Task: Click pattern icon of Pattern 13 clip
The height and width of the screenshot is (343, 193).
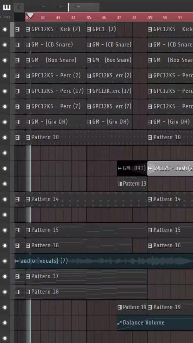Action: coord(120,184)
